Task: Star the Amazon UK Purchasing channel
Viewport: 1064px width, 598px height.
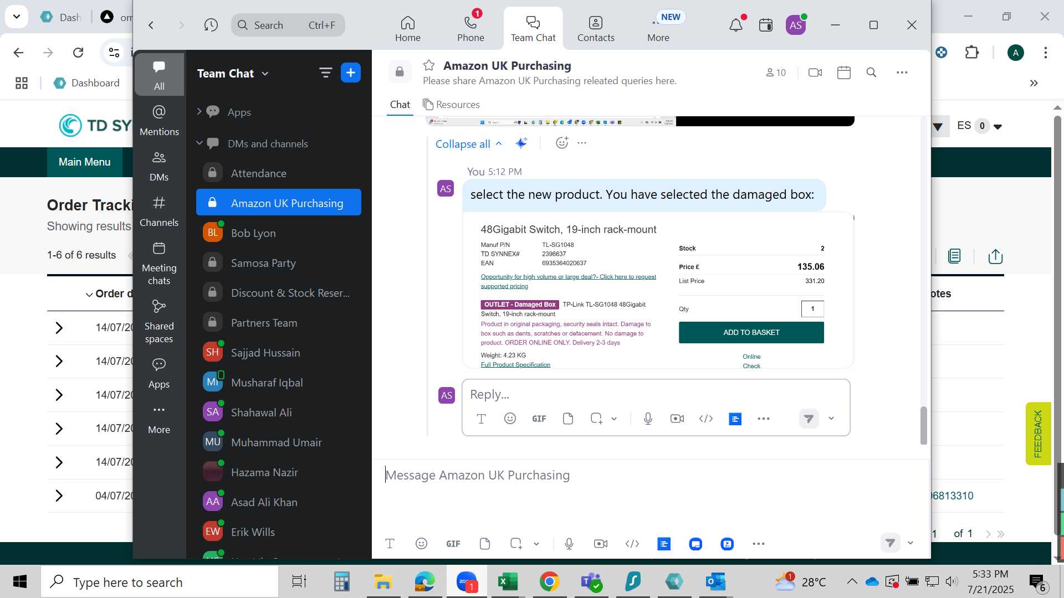Action: (429, 65)
